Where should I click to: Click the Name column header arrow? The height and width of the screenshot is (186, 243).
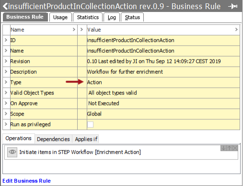pyautogui.click(x=74, y=30)
